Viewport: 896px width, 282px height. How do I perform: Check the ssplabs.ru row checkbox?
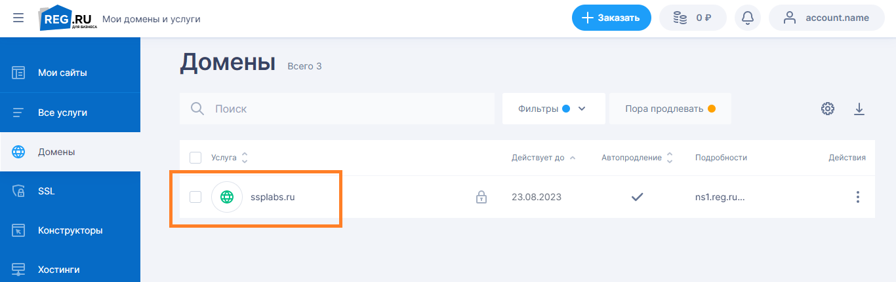tap(195, 197)
